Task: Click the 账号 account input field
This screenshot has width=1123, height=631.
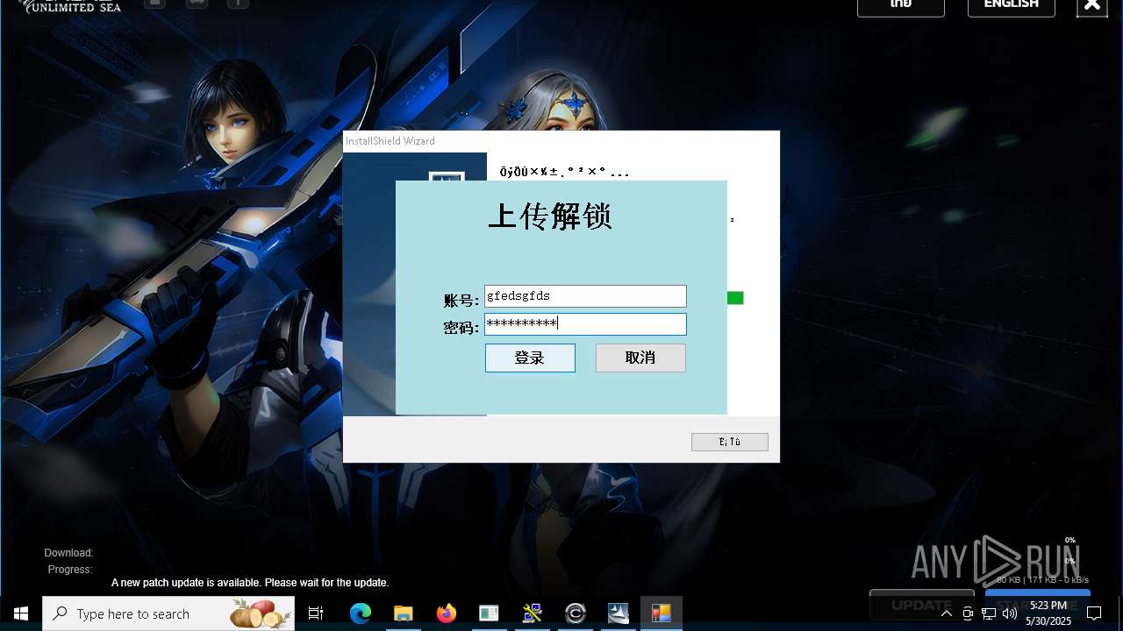Action: tap(585, 296)
